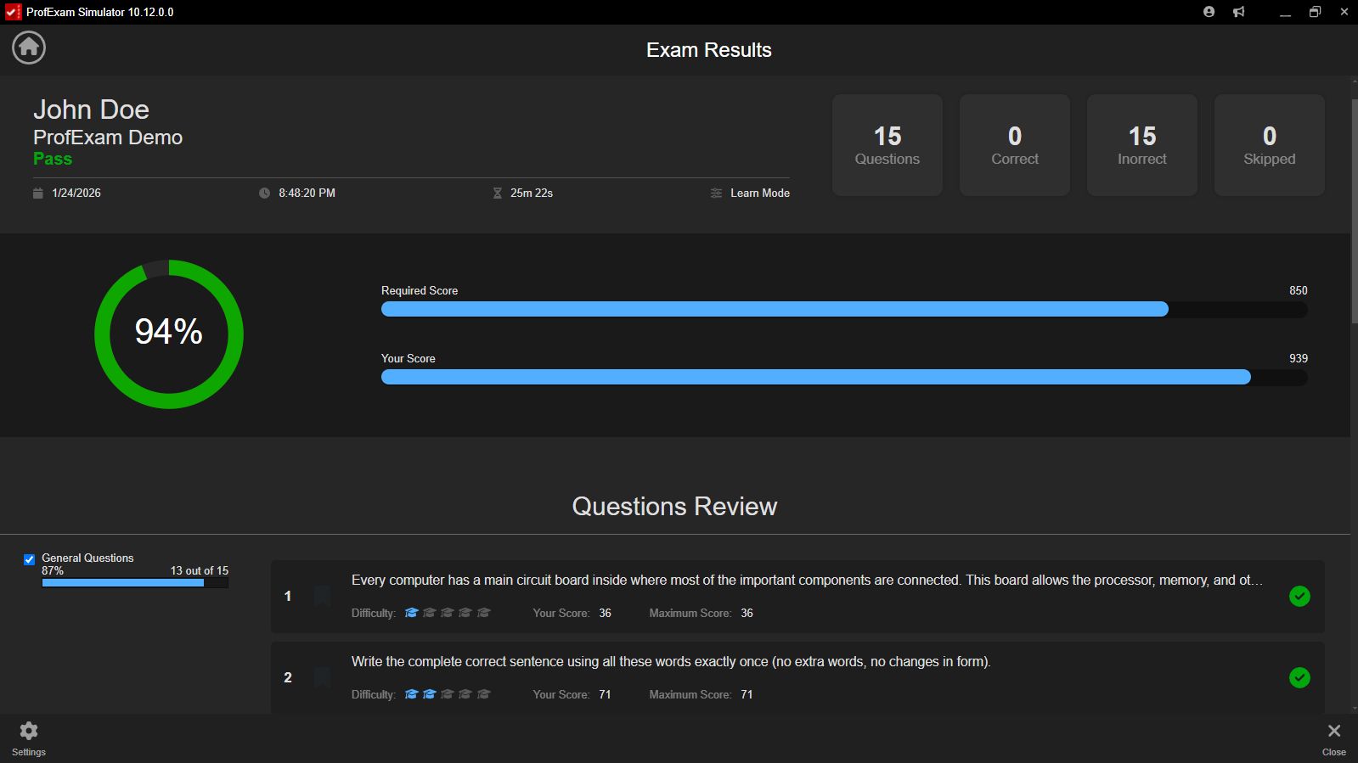The image size is (1358, 763).
Task: Click the General Questions 87% progress bar
Action: (135, 583)
